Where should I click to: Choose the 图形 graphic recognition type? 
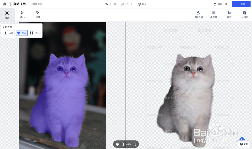point(35,33)
